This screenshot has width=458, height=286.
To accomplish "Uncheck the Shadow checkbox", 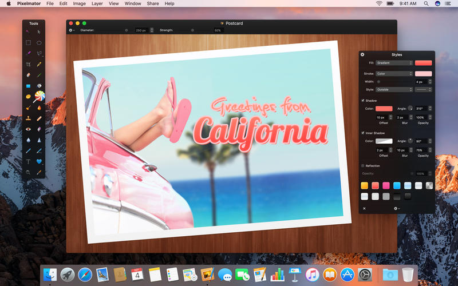I will click(x=363, y=101).
